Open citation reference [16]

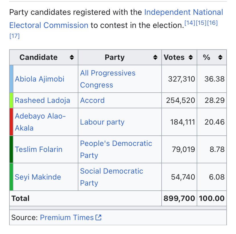click(212, 23)
